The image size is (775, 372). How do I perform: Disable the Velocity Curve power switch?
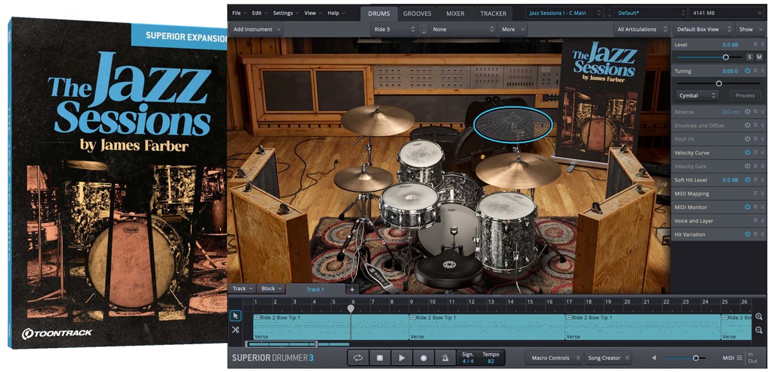(747, 153)
